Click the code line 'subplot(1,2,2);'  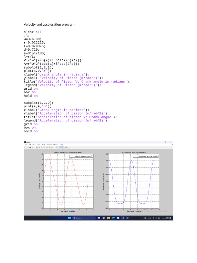pyautogui.click(x=38, y=103)
